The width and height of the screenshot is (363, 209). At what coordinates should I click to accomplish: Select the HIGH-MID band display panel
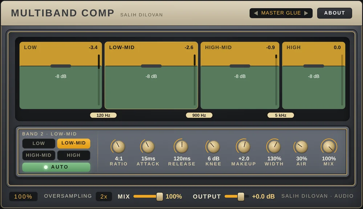coord(240,75)
